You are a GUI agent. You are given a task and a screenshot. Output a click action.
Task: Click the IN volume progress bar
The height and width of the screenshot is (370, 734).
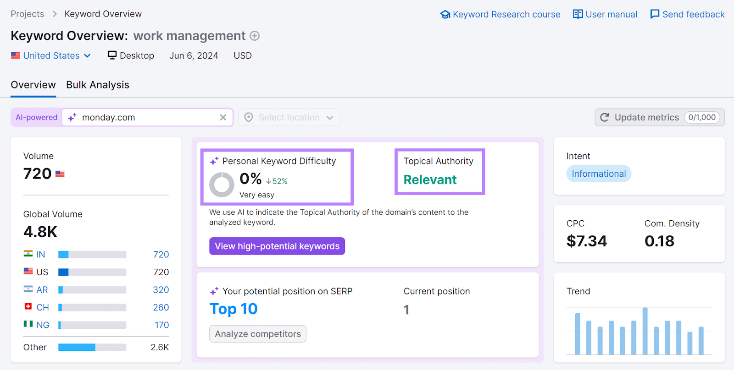pyautogui.click(x=92, y=255)
